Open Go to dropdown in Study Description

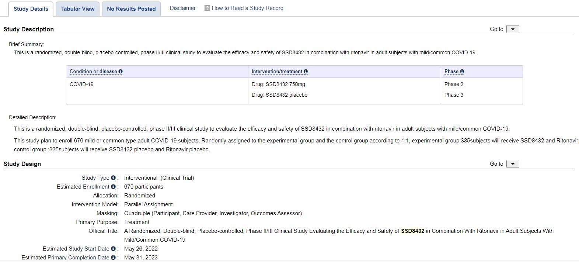[513, 29]
